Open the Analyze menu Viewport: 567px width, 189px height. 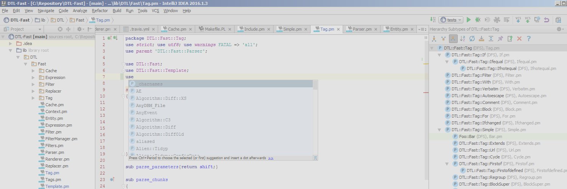80,11
